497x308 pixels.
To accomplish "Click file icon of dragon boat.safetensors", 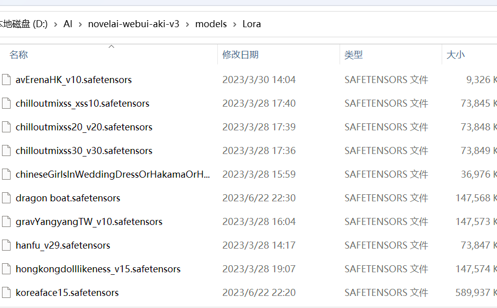I will pos(6,198).
